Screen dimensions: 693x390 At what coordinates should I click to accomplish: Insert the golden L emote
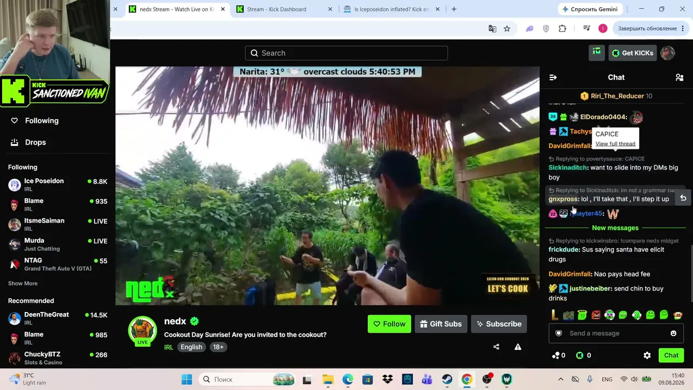[554, 315]
